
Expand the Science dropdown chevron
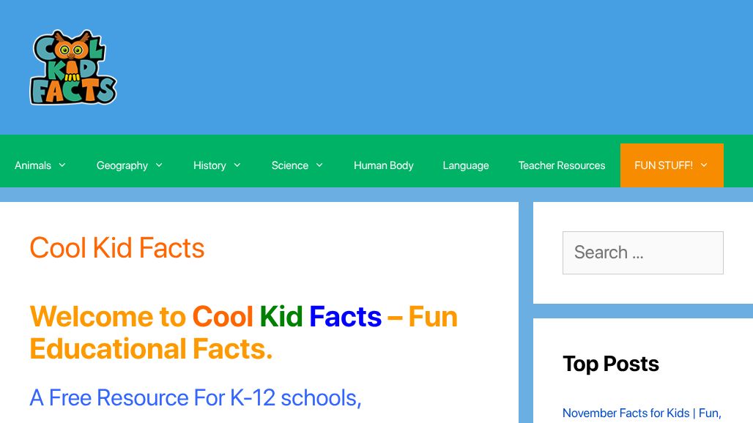(x=319, y=165)
